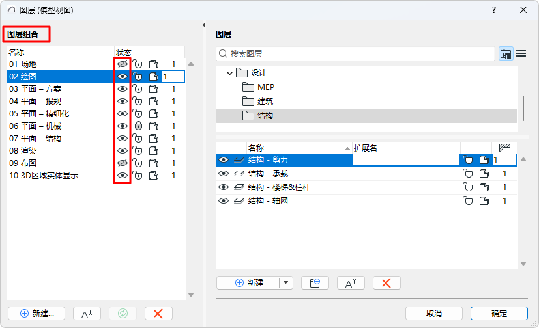
Task: Switch to flat list view of layers
Action: 521,53
